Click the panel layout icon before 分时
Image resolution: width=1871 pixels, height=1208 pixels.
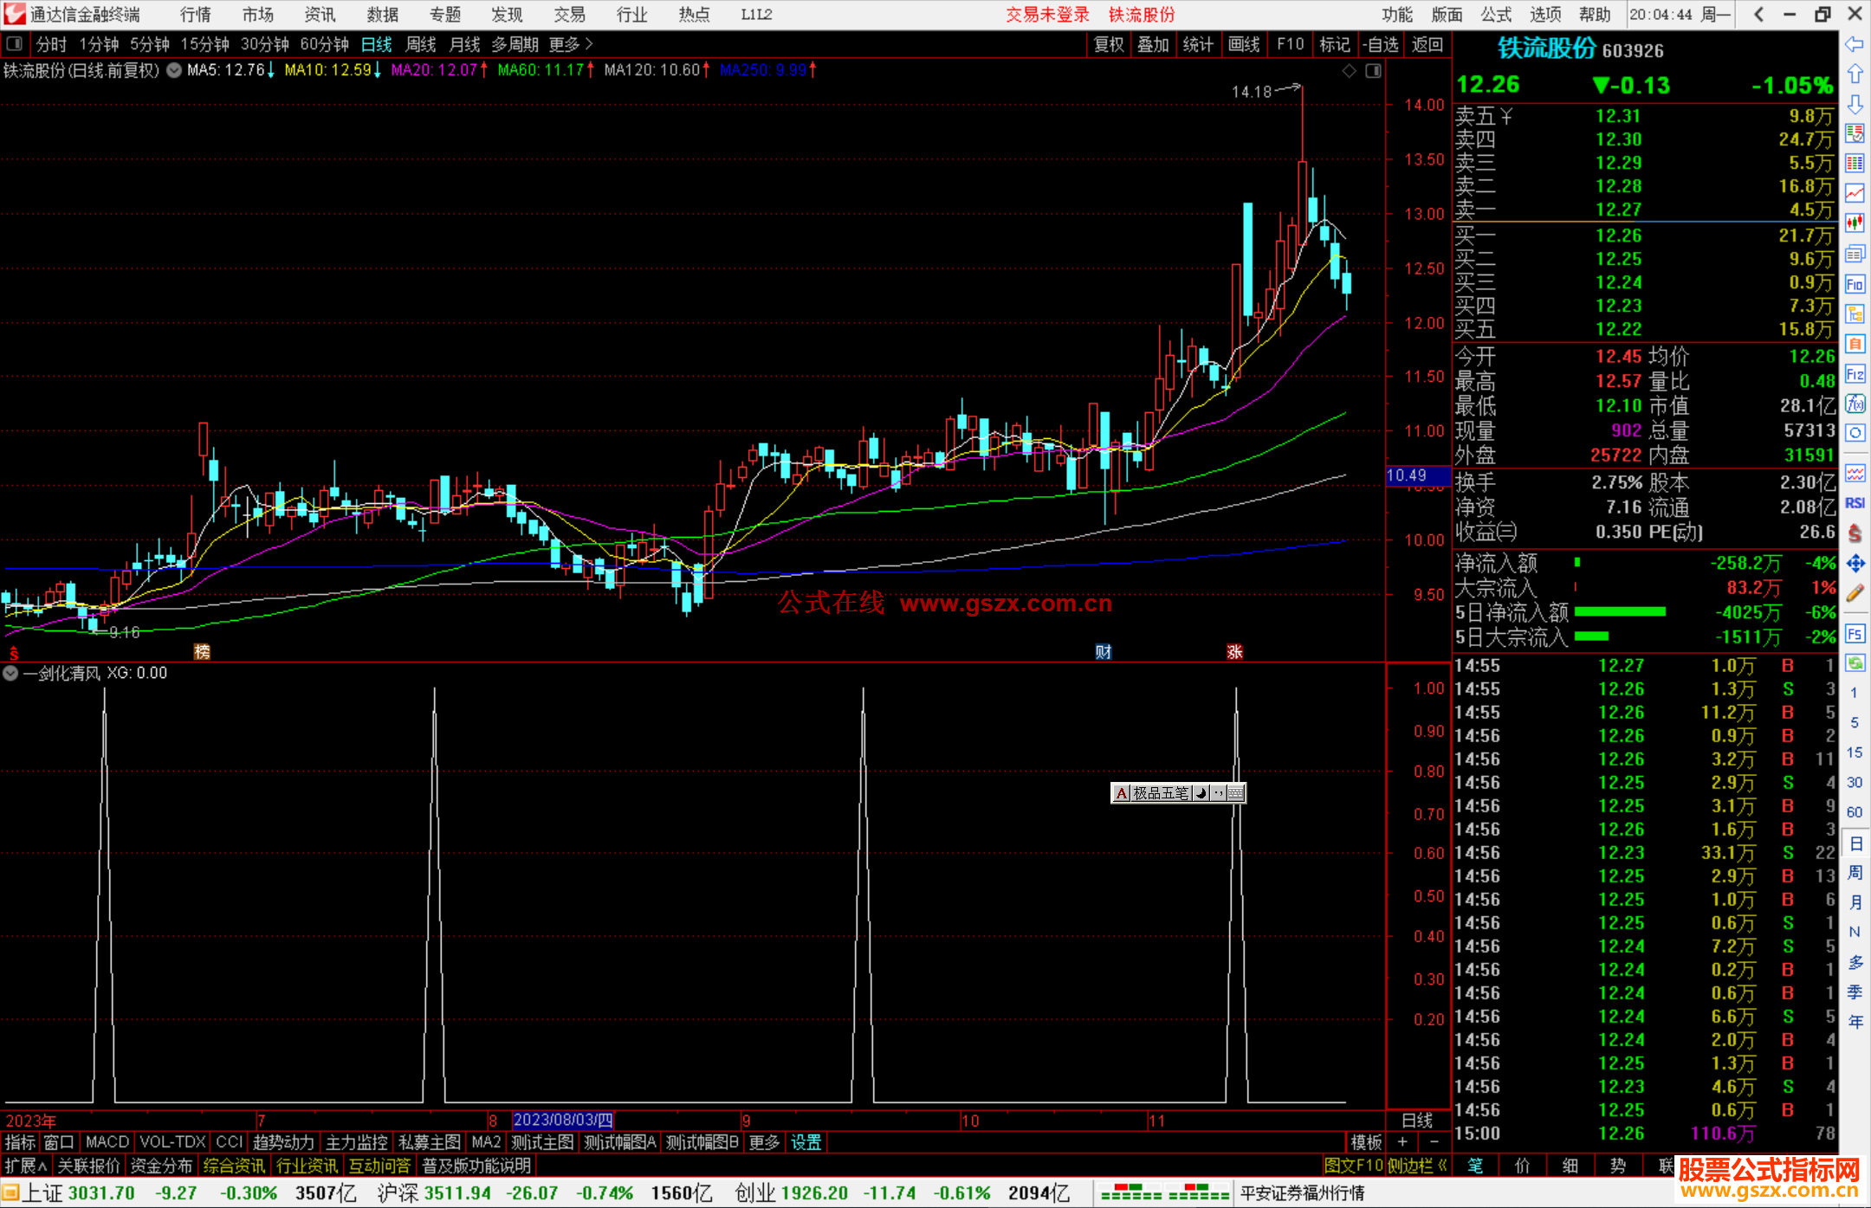(x=15, y=44)
